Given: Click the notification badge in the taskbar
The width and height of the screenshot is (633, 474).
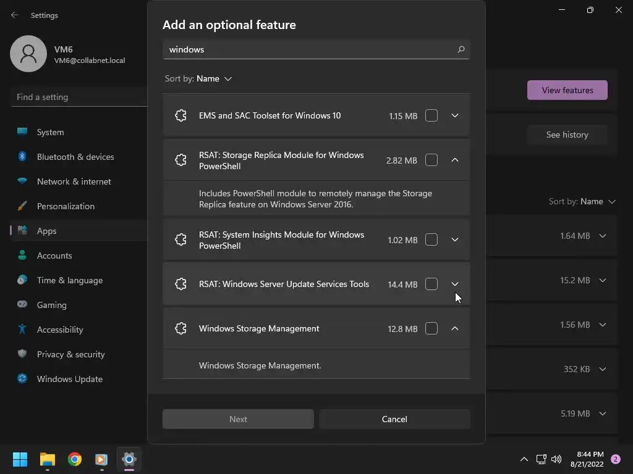Looking at the screenshot, I should (616, 459).
